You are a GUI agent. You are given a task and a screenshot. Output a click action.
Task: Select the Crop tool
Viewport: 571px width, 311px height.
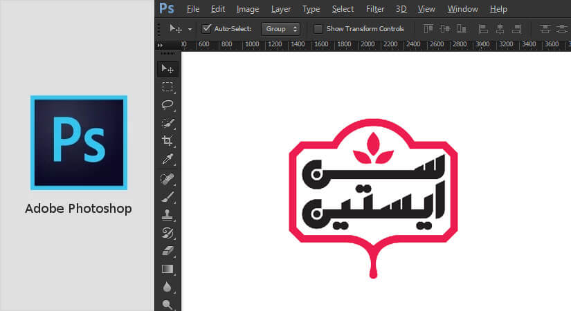[x=167, y=141]
